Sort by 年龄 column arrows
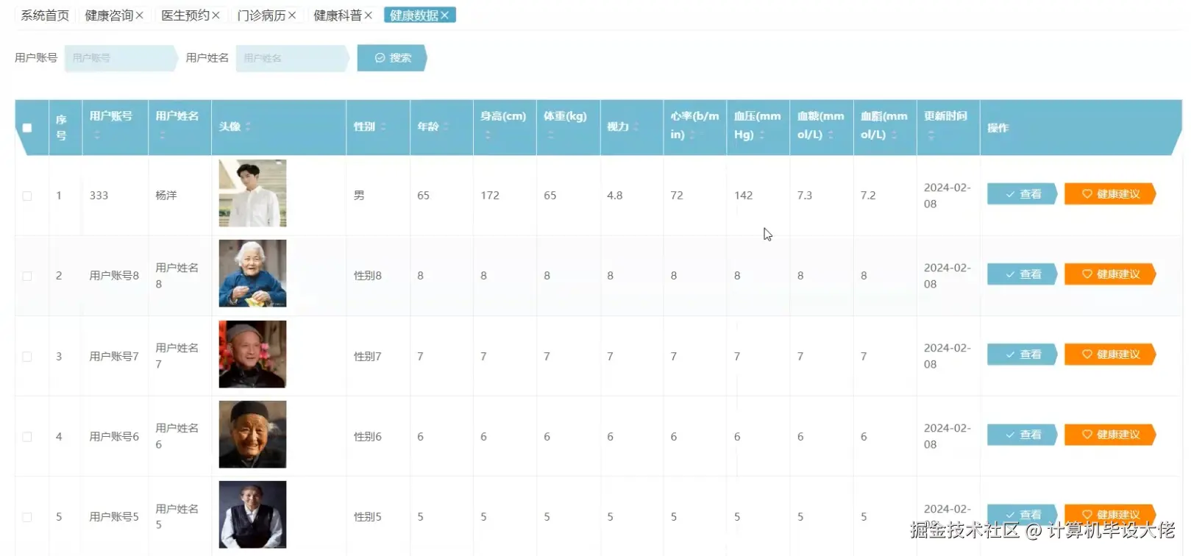The image size is (1191, 556). coord(446,127)
